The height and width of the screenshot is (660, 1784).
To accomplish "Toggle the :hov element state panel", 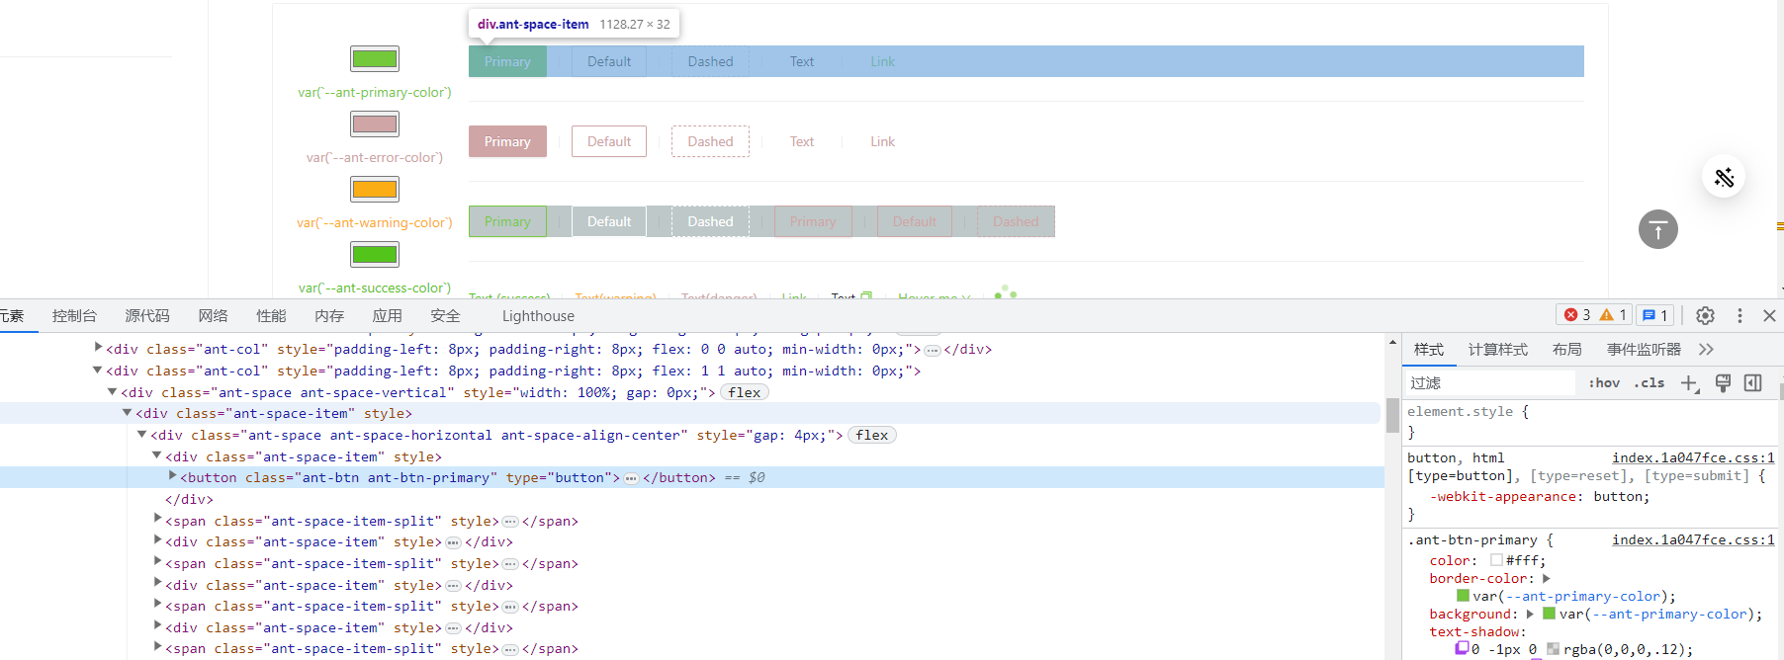I will [1604, 383].
